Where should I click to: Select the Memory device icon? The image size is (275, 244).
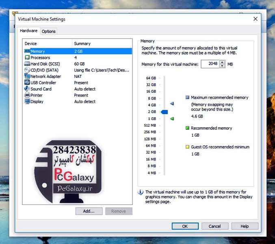point(27,51)
